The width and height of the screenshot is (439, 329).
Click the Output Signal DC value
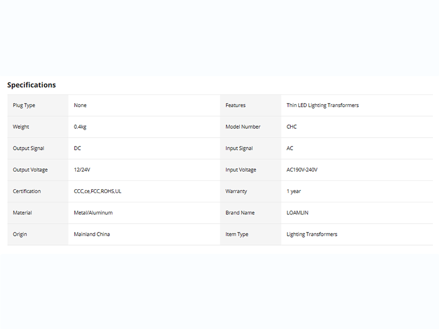77,148
